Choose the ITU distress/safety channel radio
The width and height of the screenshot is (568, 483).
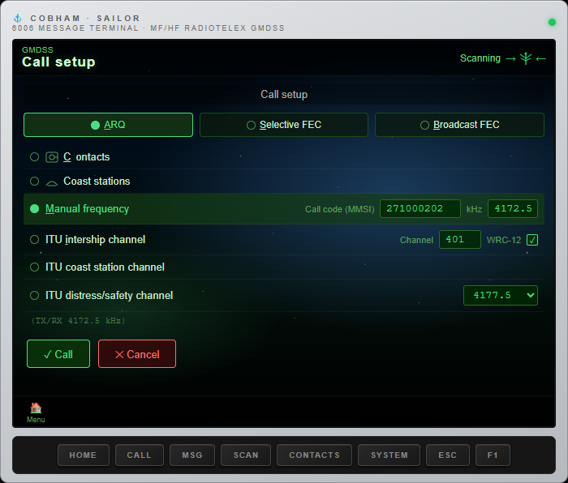coord(34,295)
